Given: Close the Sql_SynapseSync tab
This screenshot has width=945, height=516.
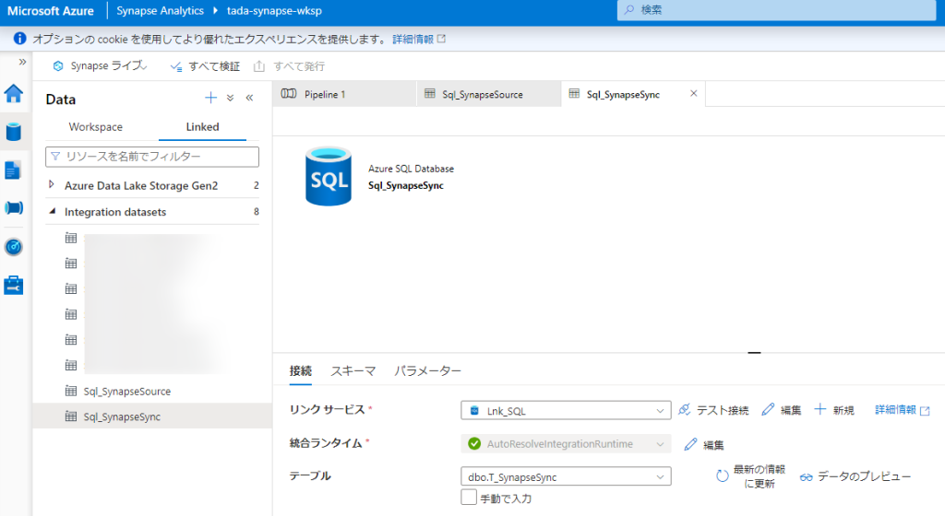Looking at the screenshot, I should click(x=694, y=93).
